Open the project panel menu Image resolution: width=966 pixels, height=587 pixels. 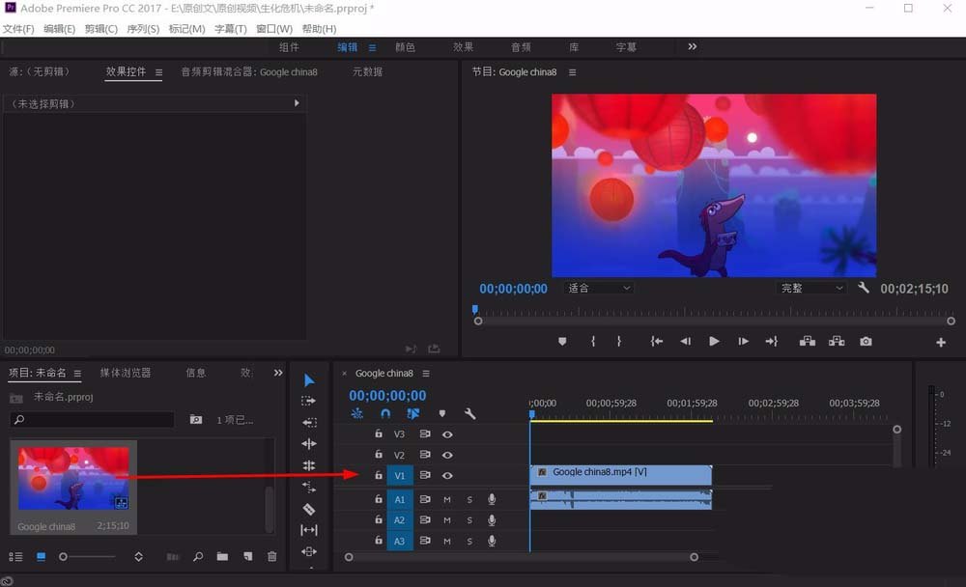click(77, 374)
